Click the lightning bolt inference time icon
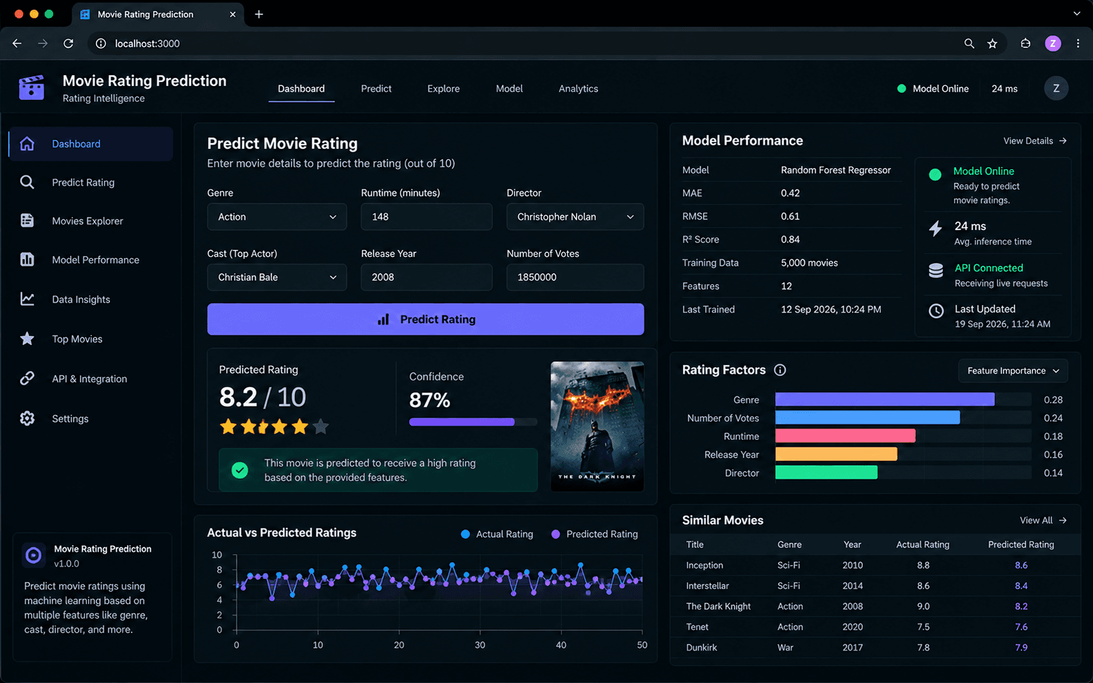 coord(935,229)
